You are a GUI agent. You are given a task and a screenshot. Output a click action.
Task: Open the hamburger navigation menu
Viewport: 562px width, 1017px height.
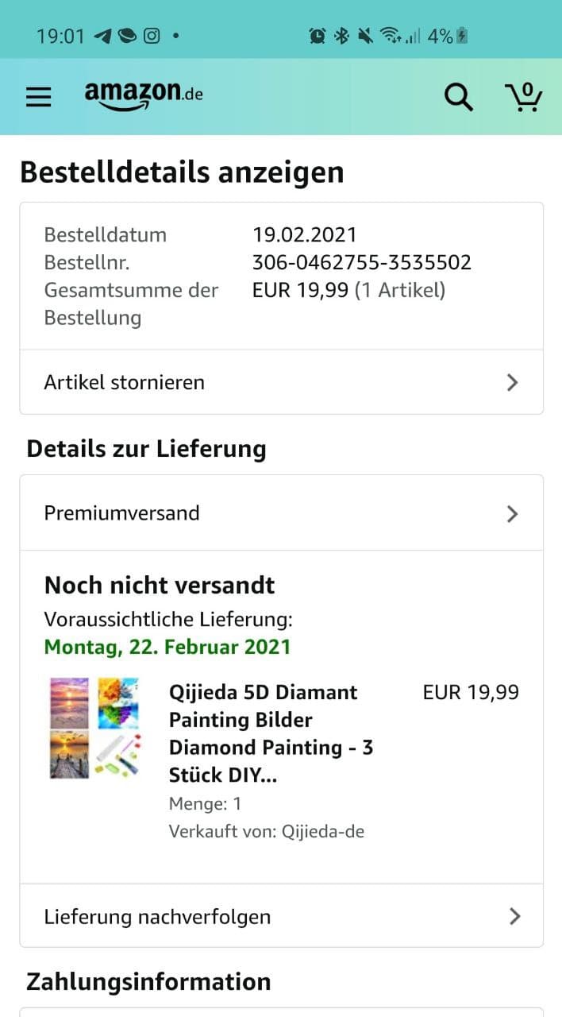(38, 97)
